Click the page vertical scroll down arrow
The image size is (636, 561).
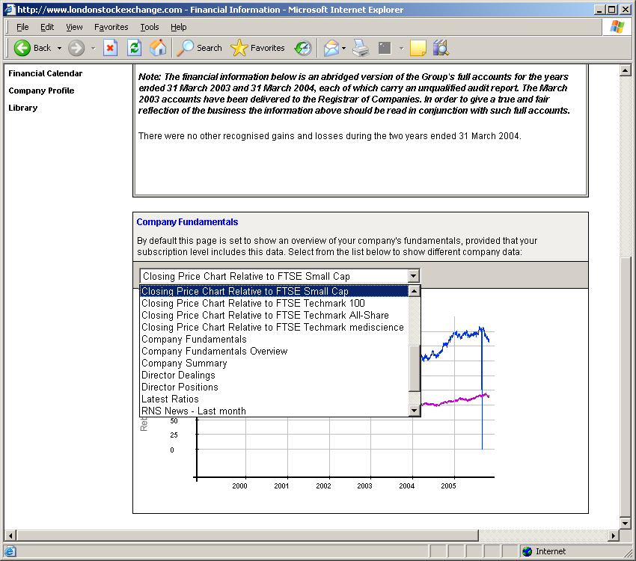point(626,523)
